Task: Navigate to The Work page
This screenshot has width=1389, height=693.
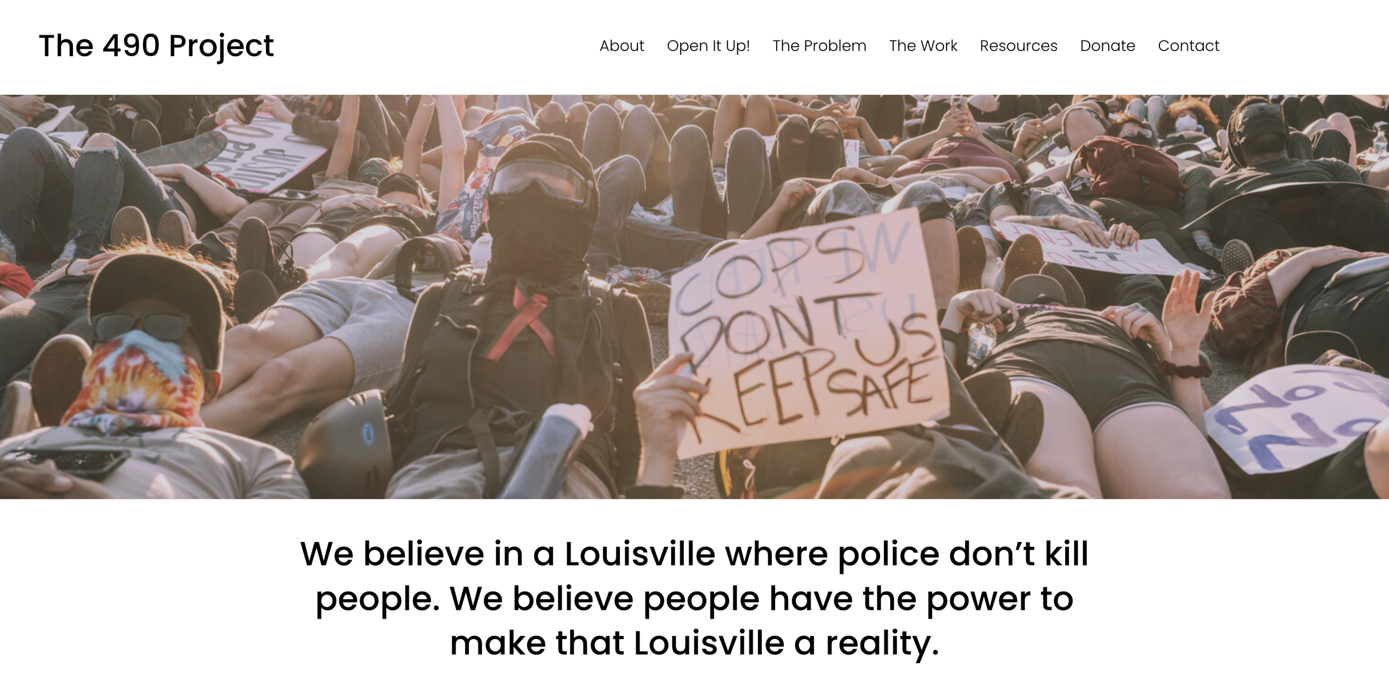Action: (x=923, y=46)
